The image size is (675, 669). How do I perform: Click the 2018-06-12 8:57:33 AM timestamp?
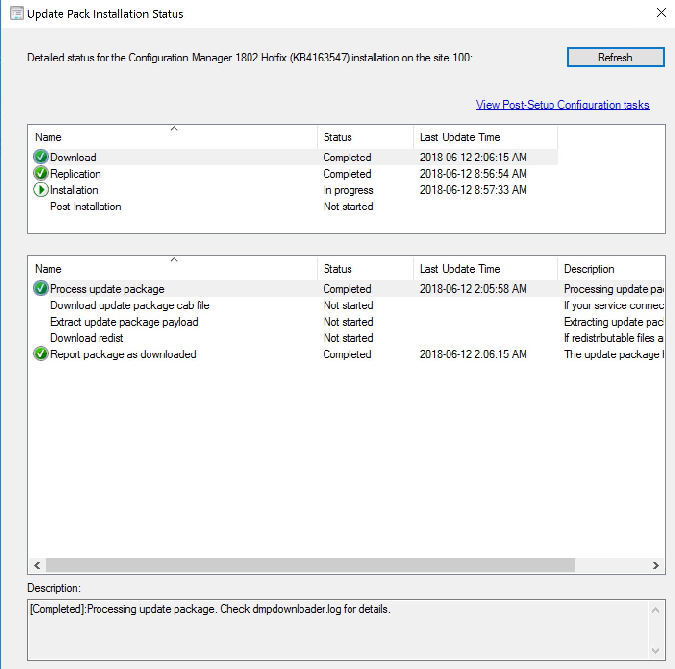point(473,190)
